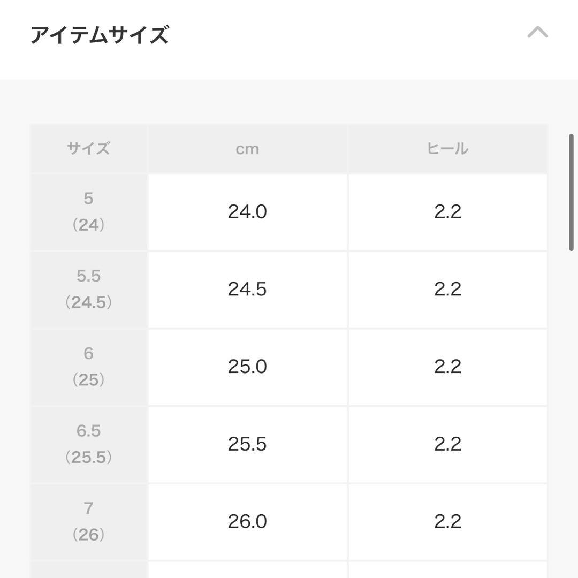Click the cm column header
The width and height of the screenshot is (578, 578).
coord(248,149)
